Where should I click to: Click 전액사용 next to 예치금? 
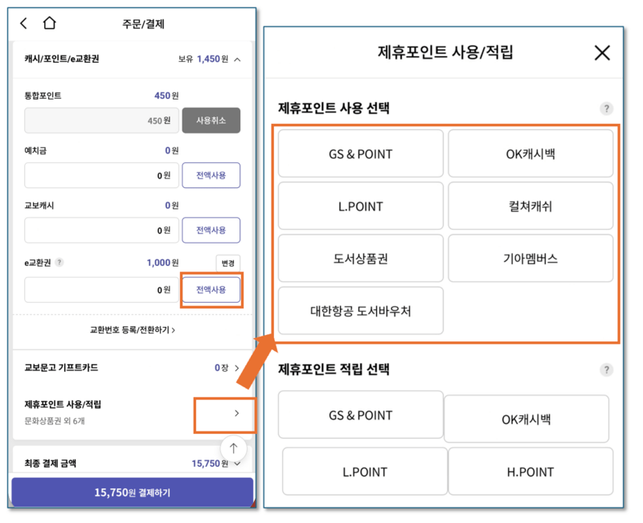coord(211,175)
